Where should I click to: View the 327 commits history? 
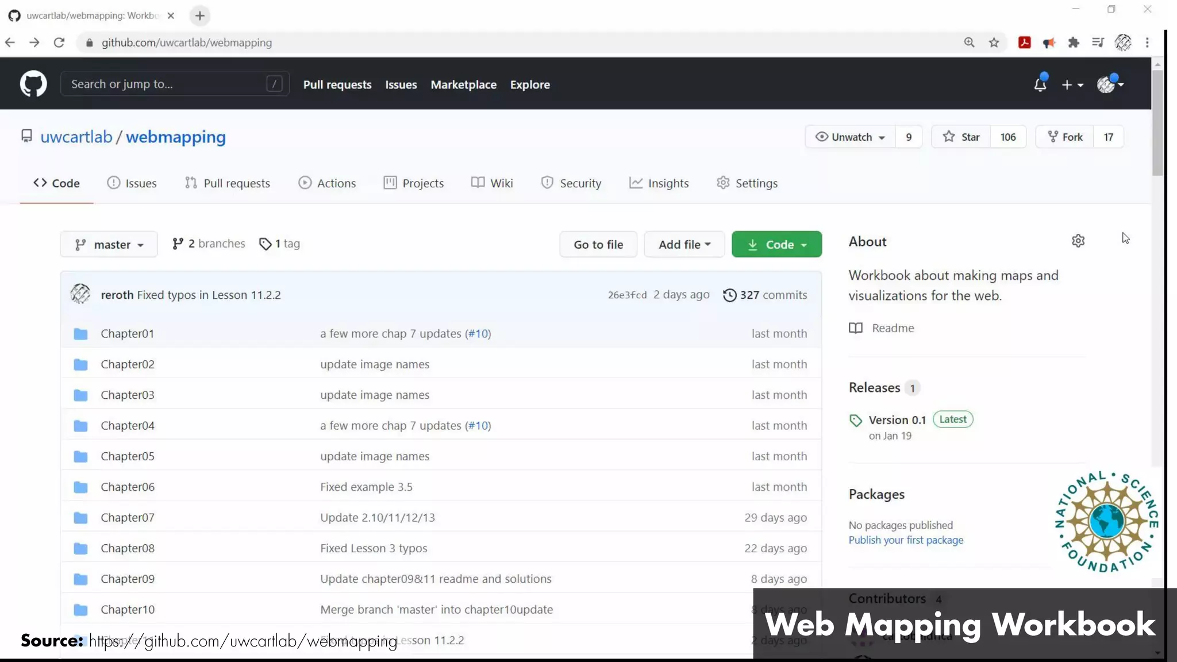point(765,295)
